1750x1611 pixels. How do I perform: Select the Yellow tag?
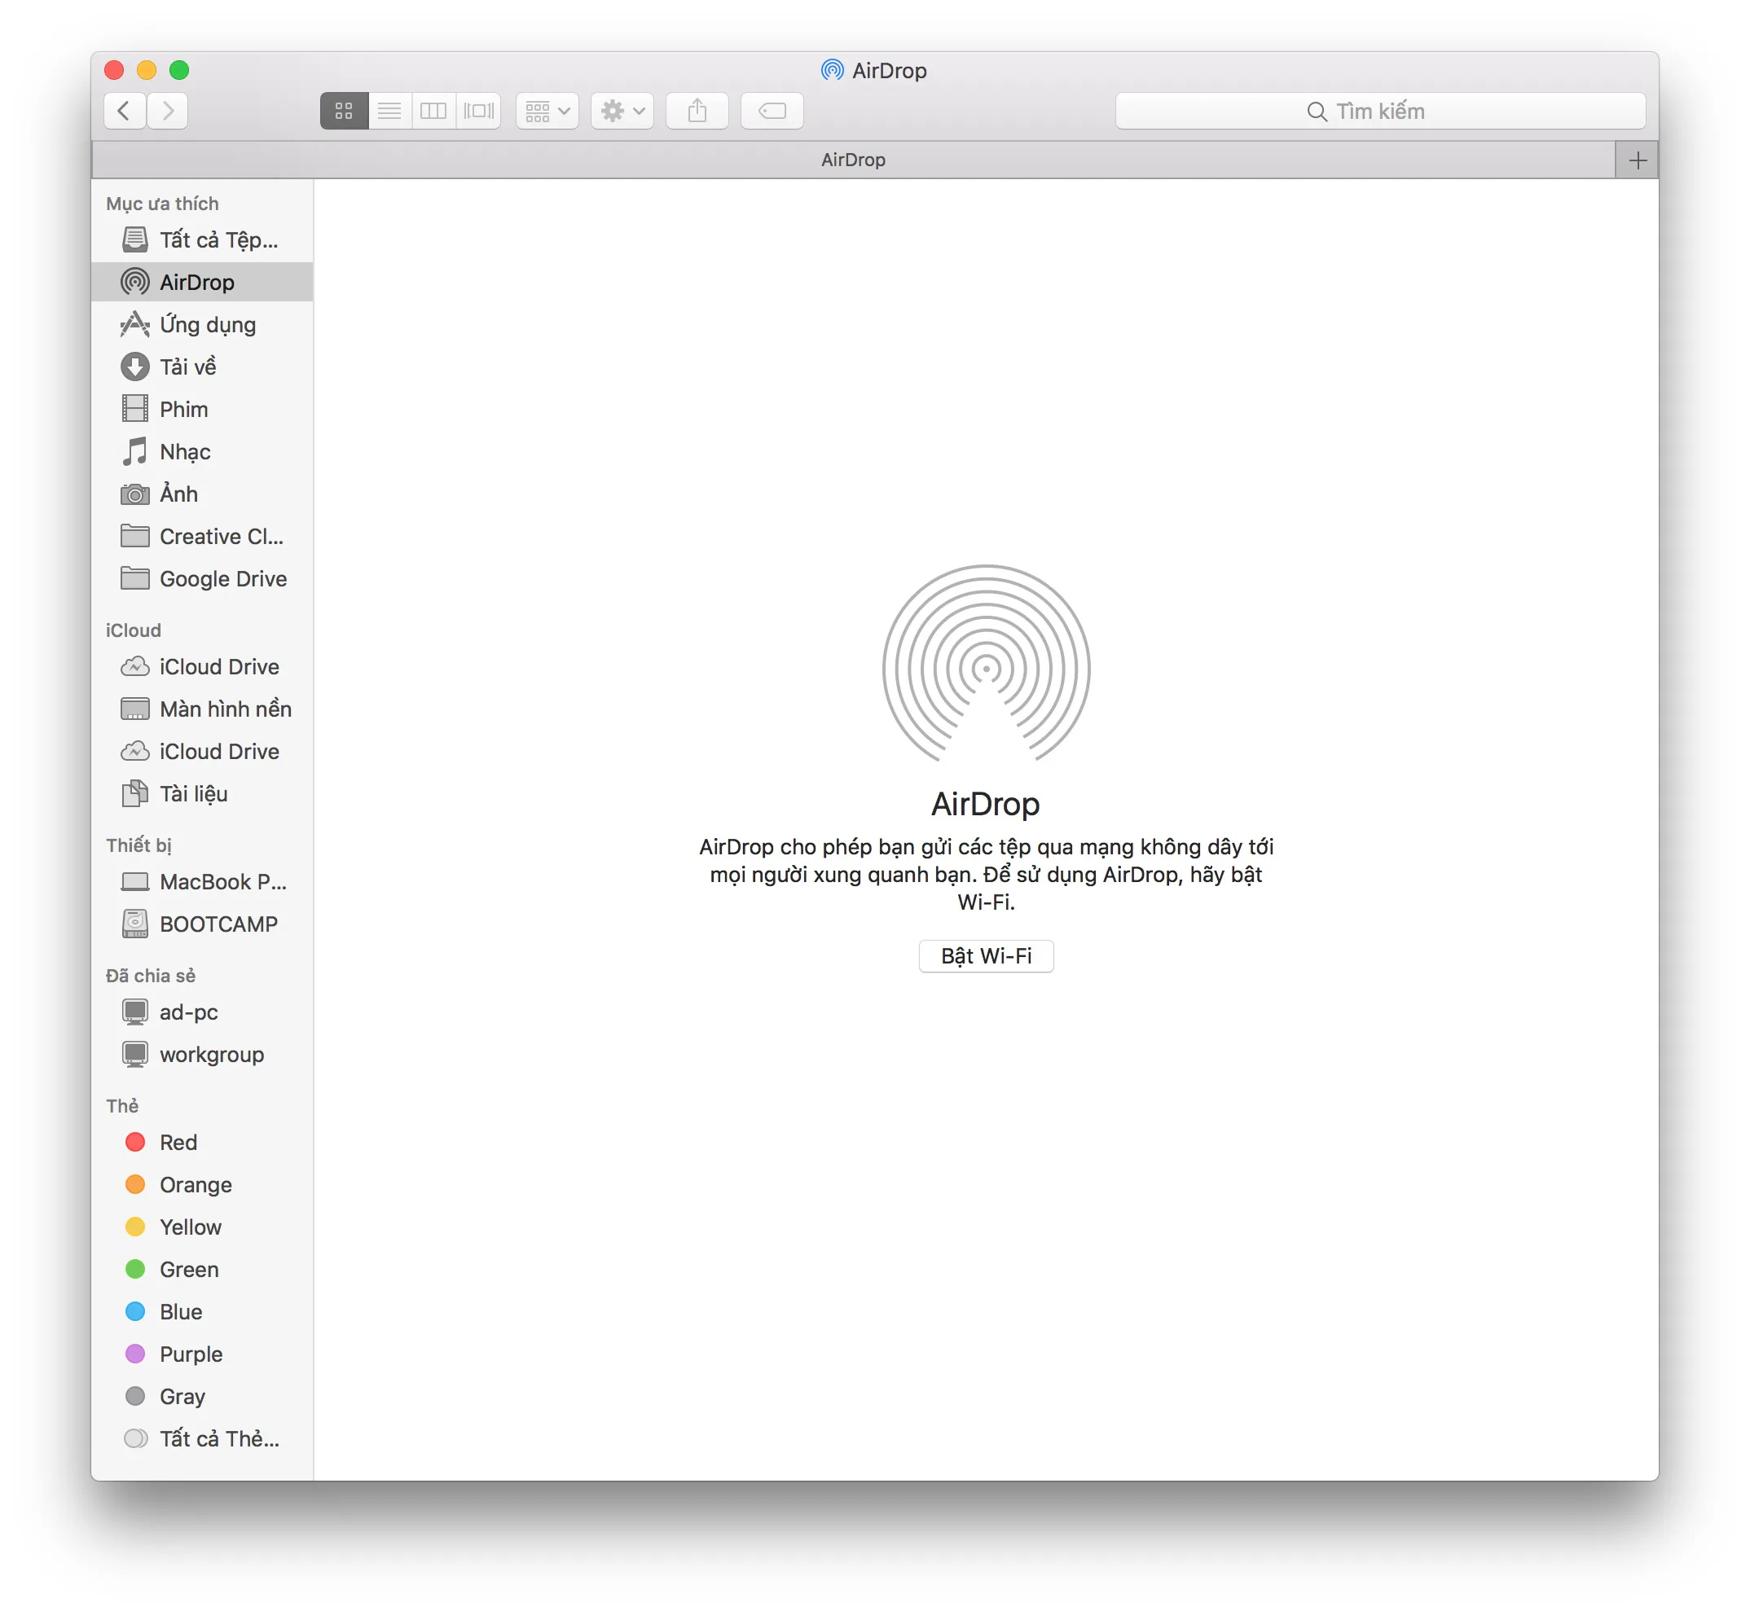click(x=202, y=1227)
